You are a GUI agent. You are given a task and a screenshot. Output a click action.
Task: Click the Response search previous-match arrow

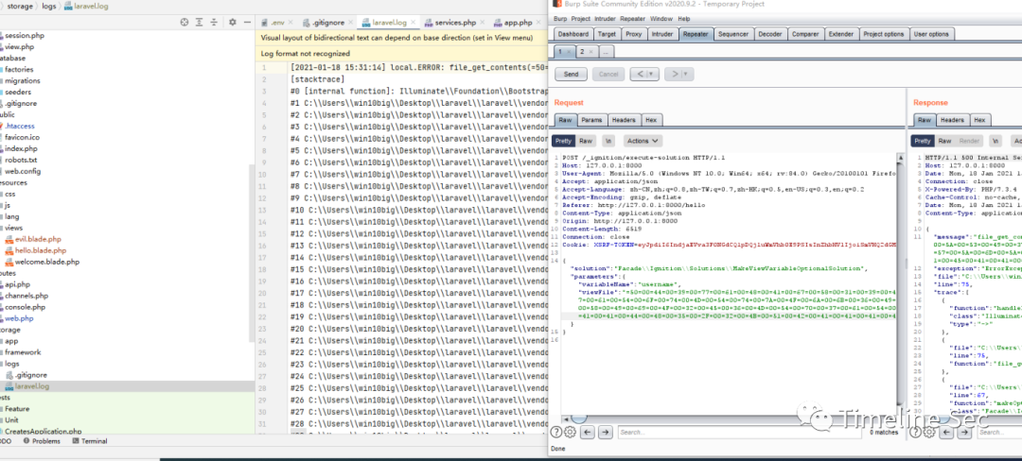point(946,432)
